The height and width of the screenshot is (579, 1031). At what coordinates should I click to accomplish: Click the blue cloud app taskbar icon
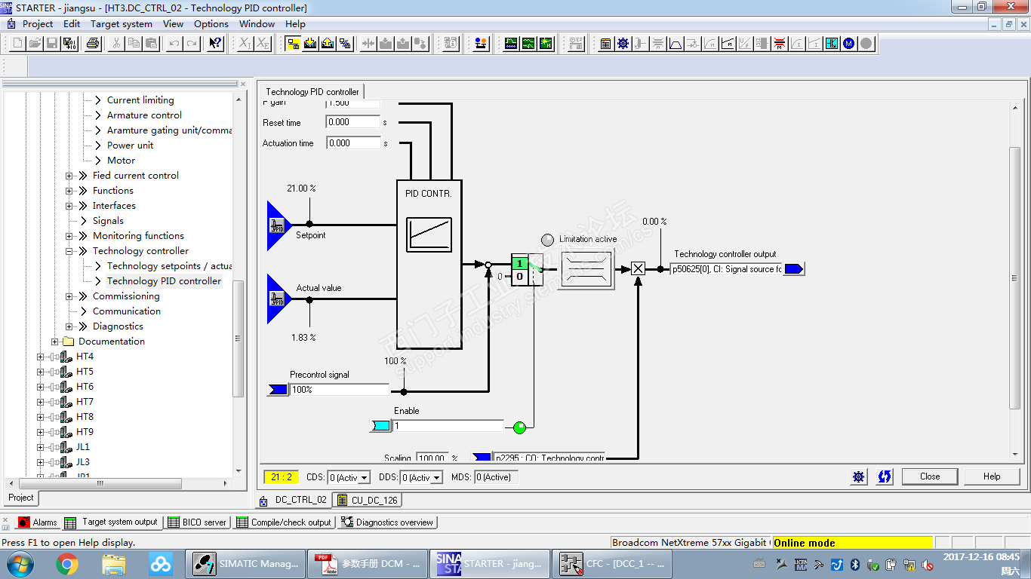click(160, 564)
